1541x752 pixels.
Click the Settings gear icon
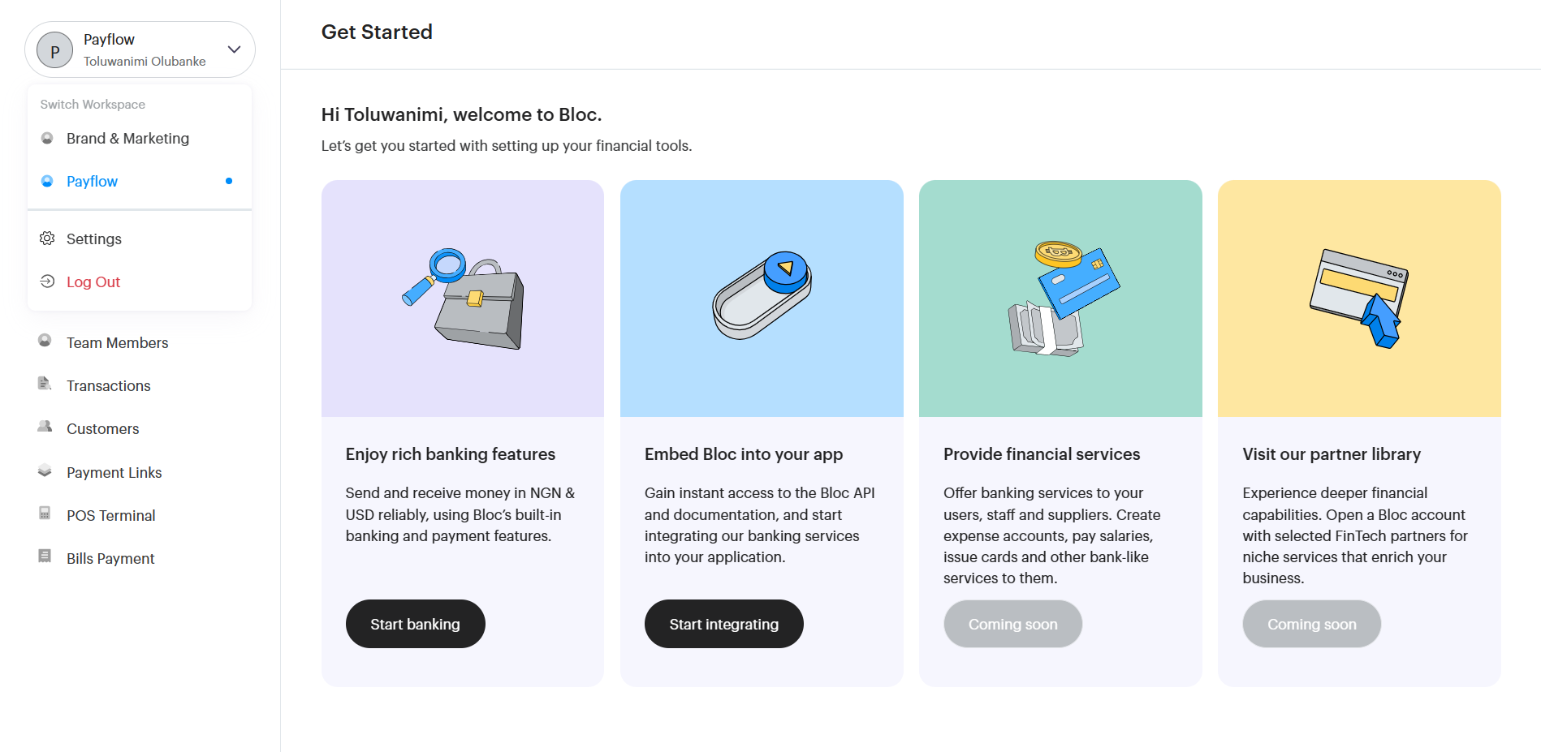tap(47, 238)
